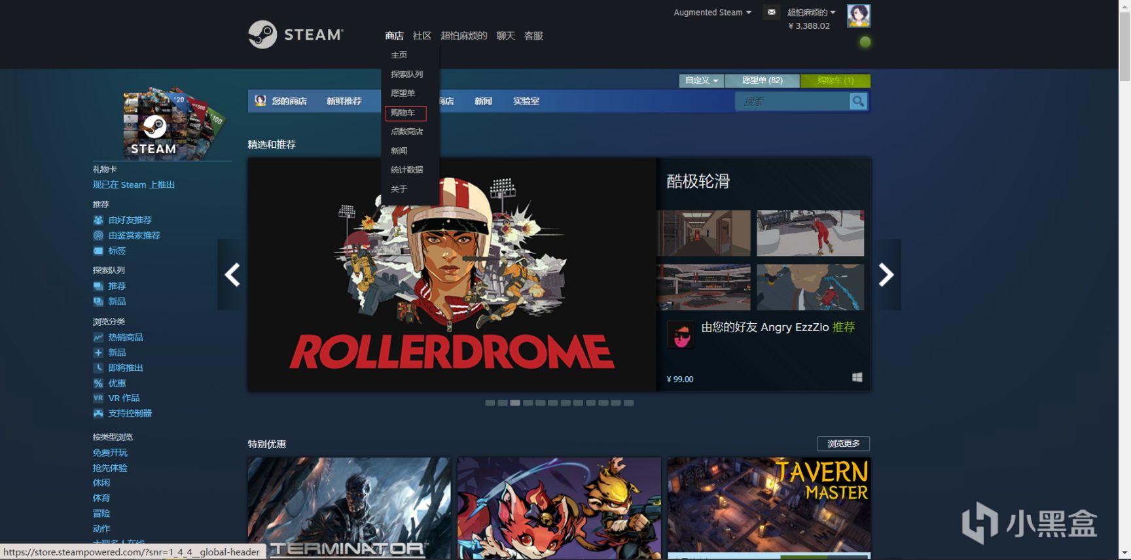Click the store search input field
Image resolution: width=1131 pixels, height=560 pixels.
[x=793, y=101]
